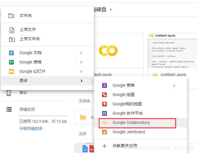Click the 文件 section heading
This screenshot has width=197, height=153.
83,134
